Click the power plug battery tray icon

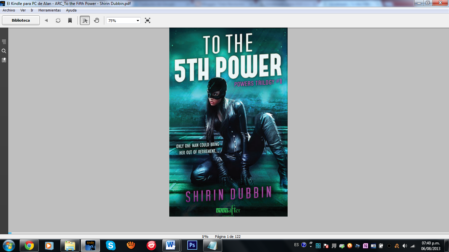tap(381, 246)
